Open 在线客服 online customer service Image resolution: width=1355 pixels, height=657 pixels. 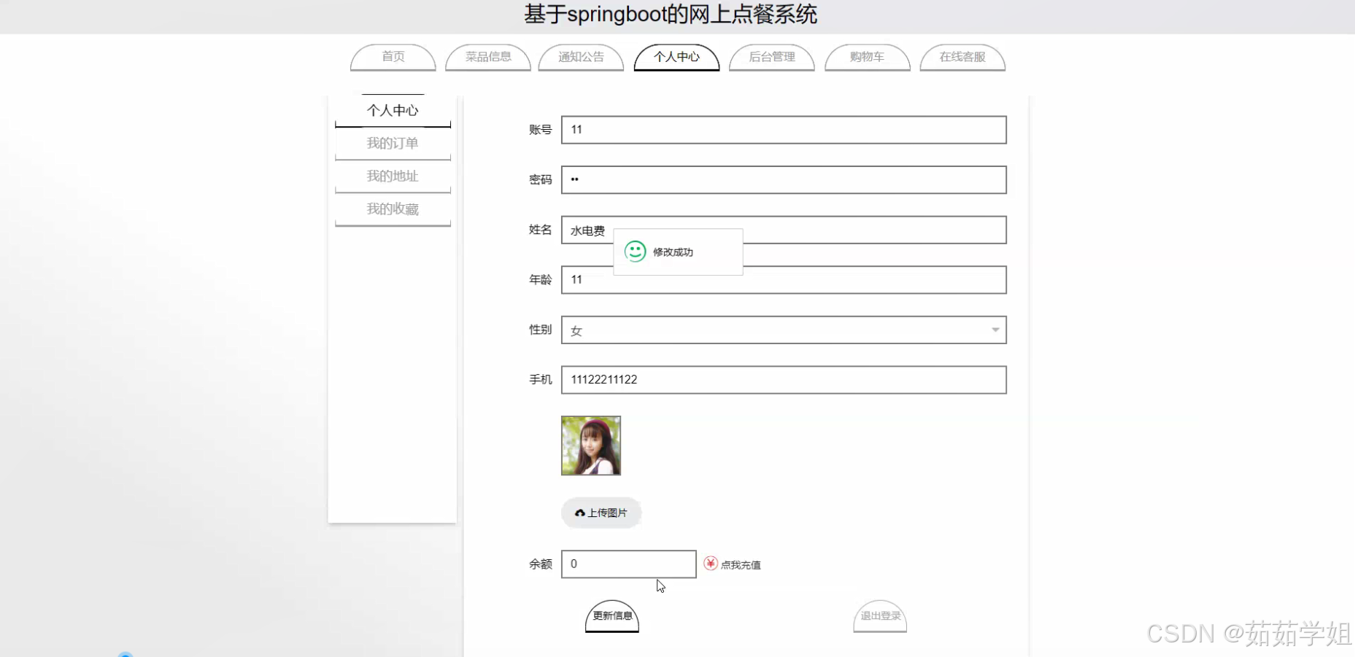point(962,57)
